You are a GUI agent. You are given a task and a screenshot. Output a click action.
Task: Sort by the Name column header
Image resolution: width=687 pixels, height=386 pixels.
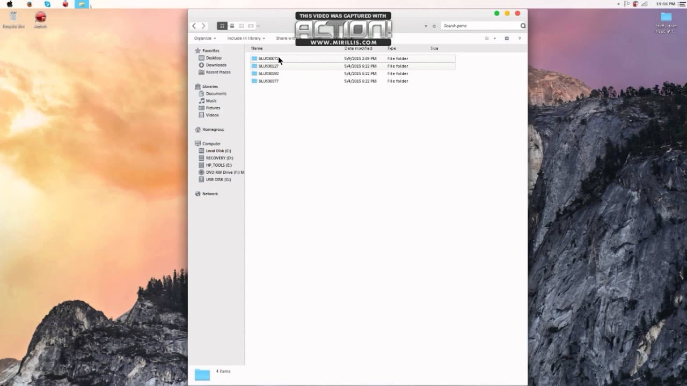257,48
